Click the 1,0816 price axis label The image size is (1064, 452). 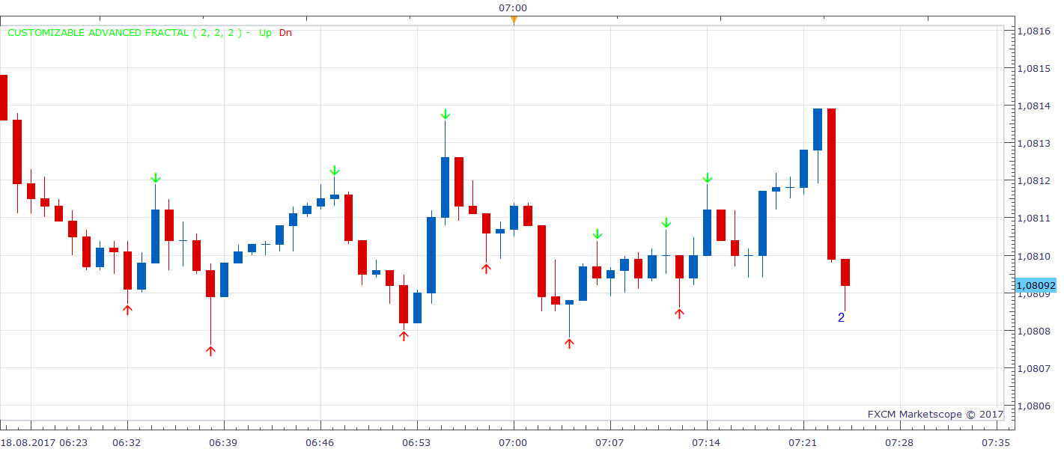tap(1033, 31)
